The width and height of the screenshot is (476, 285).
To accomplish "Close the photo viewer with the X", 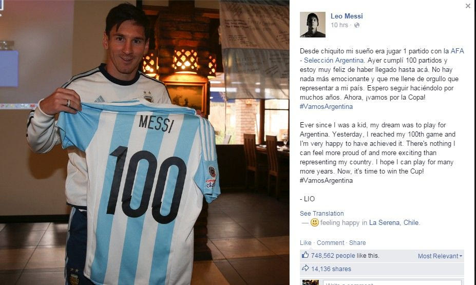I will tap(468, 6).
